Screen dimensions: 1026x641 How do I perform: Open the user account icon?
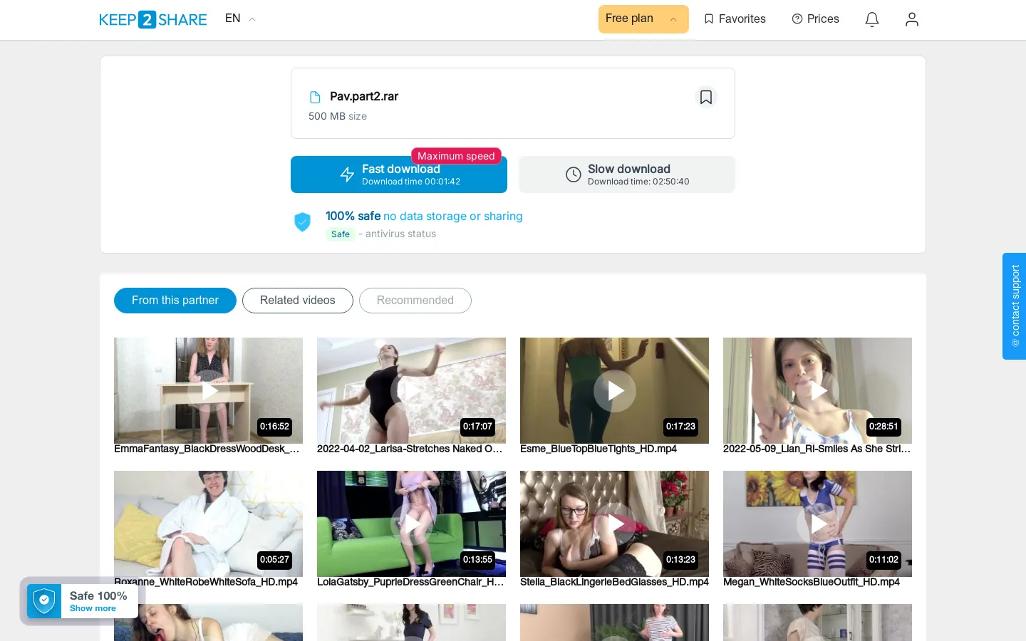tap(912, 19)
